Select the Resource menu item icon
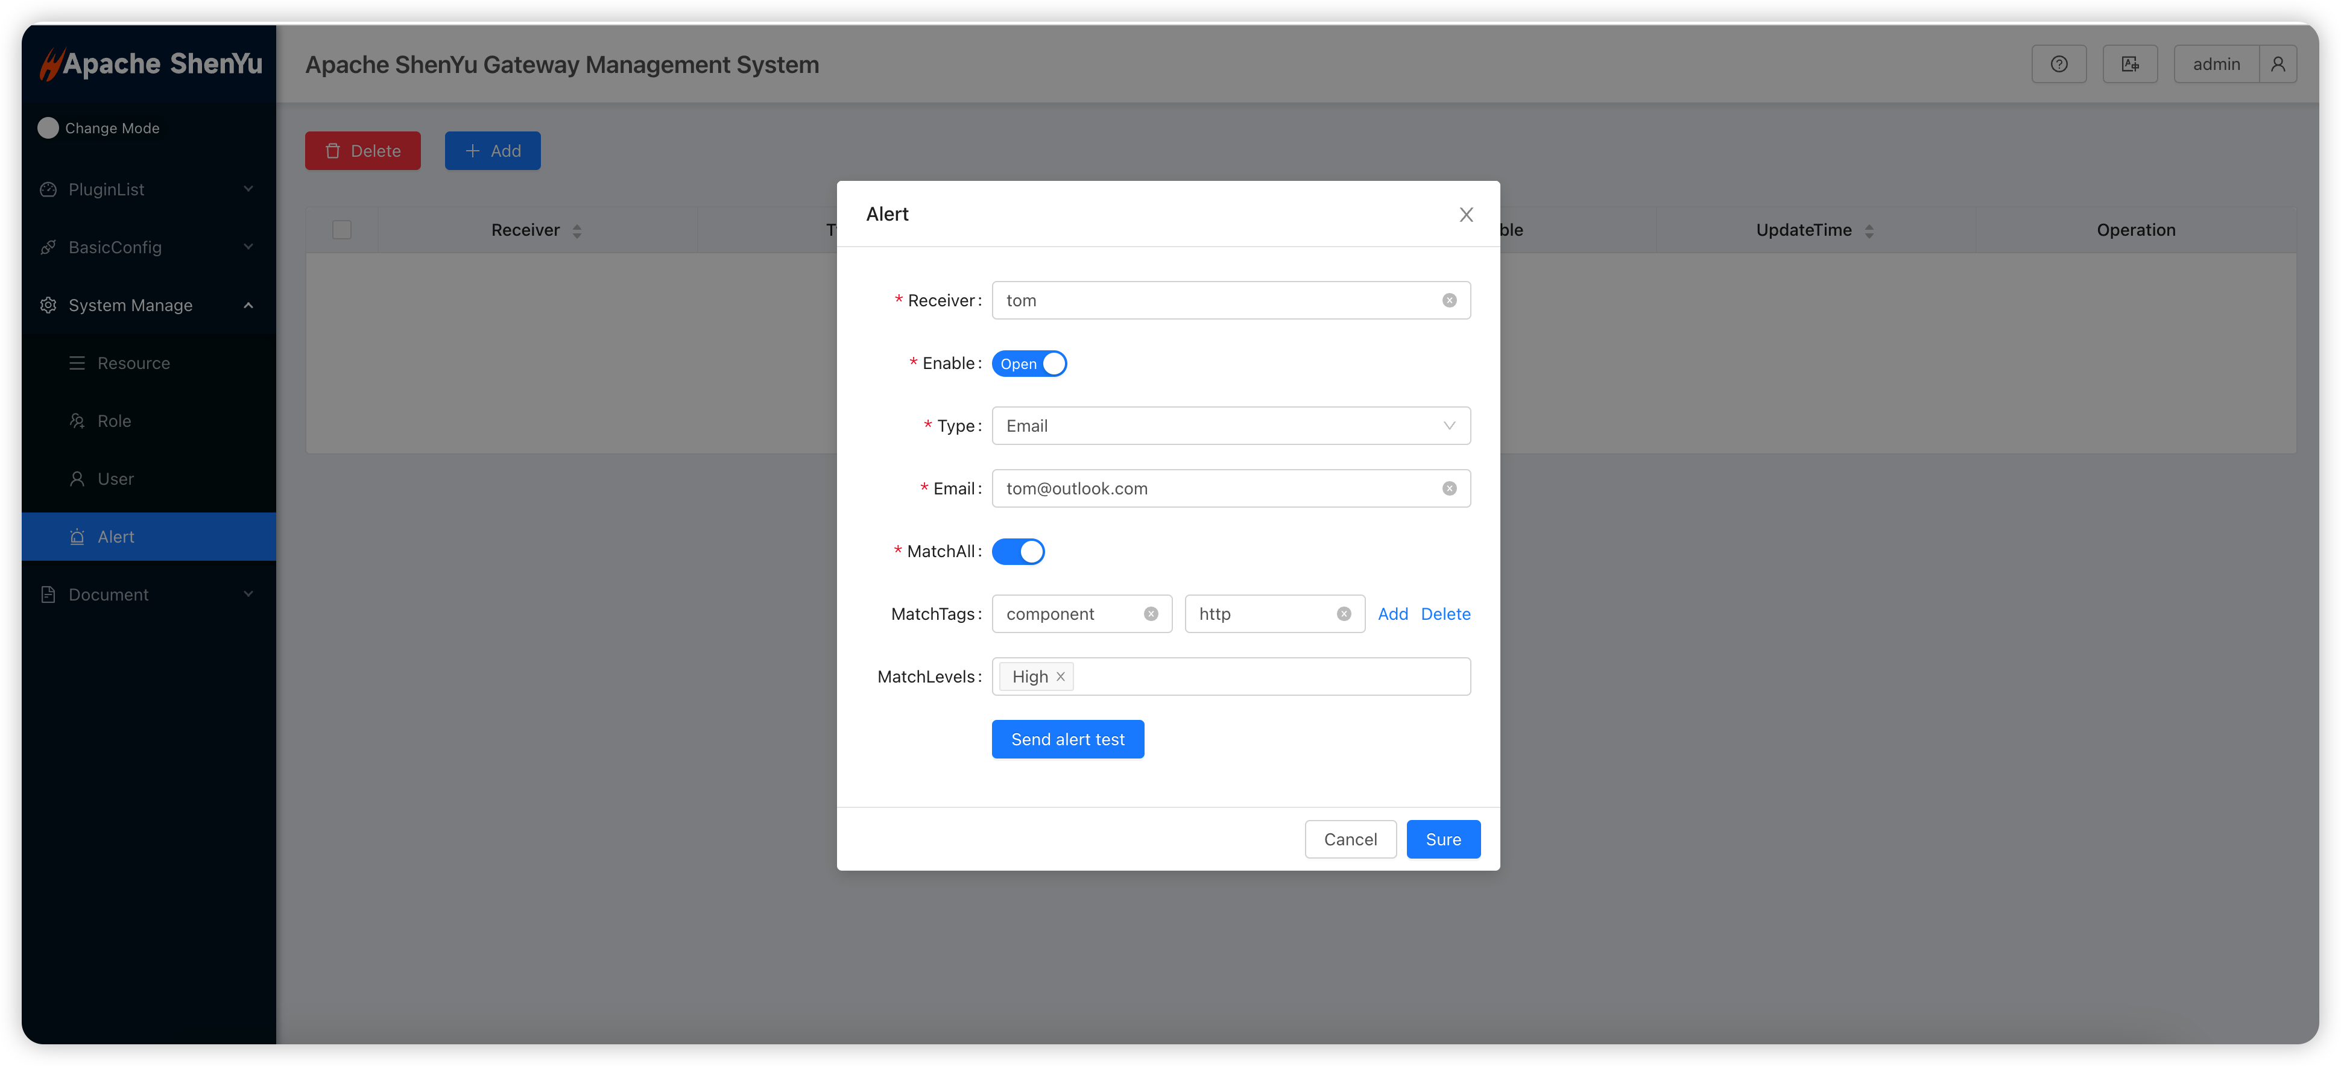 [x=77, y=362]
